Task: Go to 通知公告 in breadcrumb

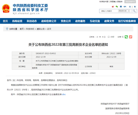Action: click(x=41, y=29)
